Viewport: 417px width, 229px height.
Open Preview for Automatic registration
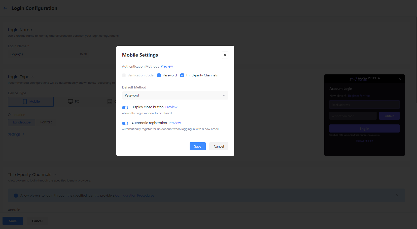[175, 123]
